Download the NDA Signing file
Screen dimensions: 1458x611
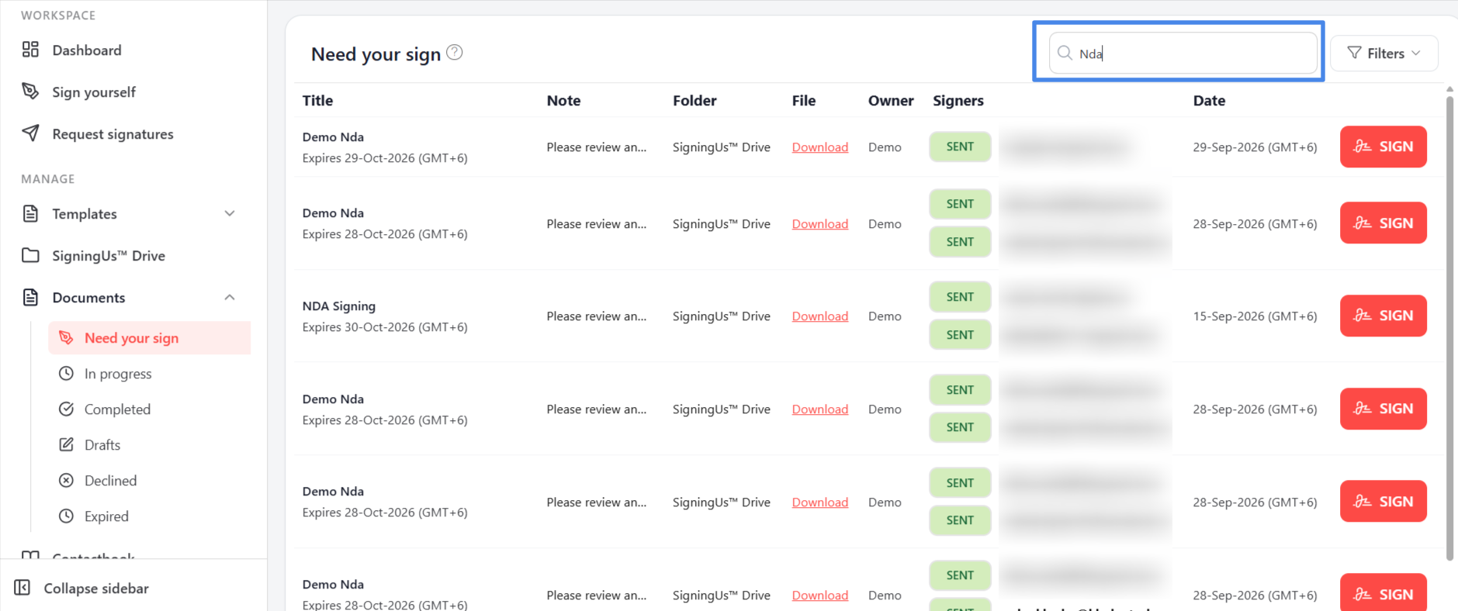pyautogui.click(x=819, y=316)
